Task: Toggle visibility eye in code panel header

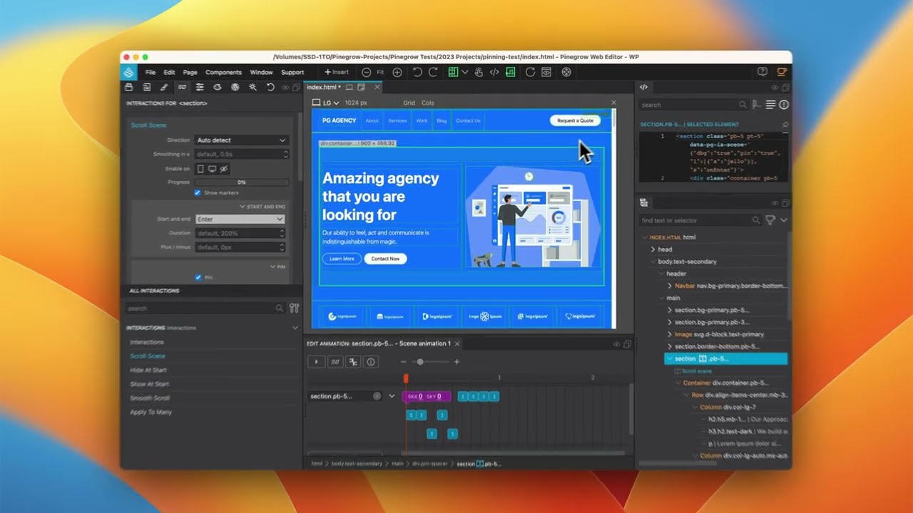Action: point(776,88)
